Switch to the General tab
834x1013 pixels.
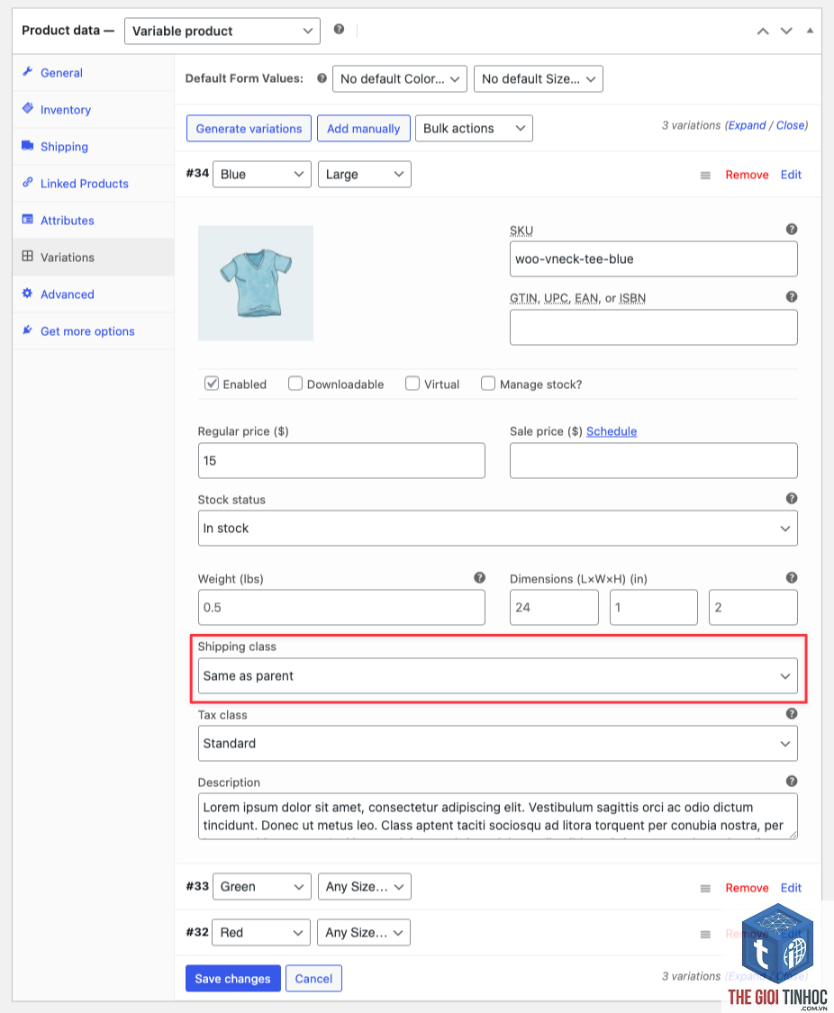93,73
